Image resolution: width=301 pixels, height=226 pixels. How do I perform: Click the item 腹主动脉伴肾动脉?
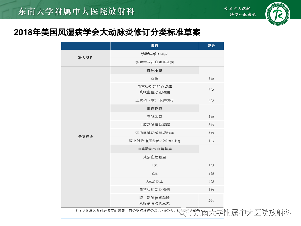pyautogui.click(x=155, y=198)
